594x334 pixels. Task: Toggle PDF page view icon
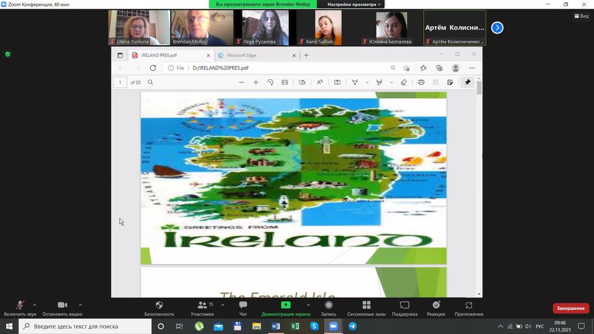point(302,82)
